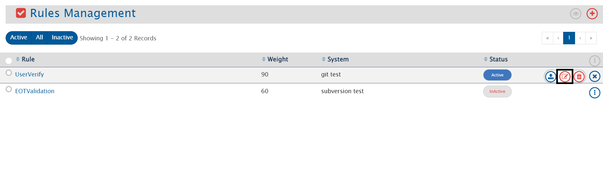Delete the UserVerify rule via trash icon
The width and height of the screenshot is (603, 189).
pyautogui.click(x=579, y=76)
